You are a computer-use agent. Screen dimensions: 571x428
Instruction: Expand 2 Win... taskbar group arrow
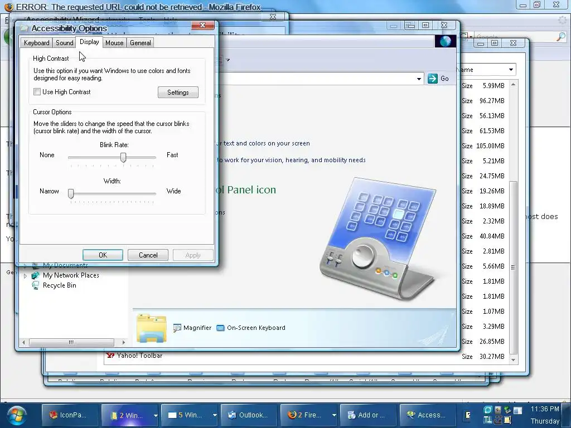156,415
